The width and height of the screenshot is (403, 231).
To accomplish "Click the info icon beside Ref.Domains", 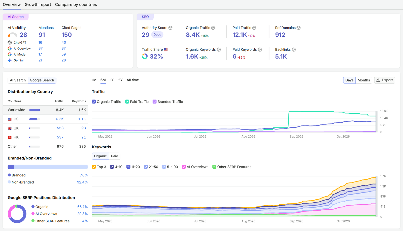I will (298, 28).
